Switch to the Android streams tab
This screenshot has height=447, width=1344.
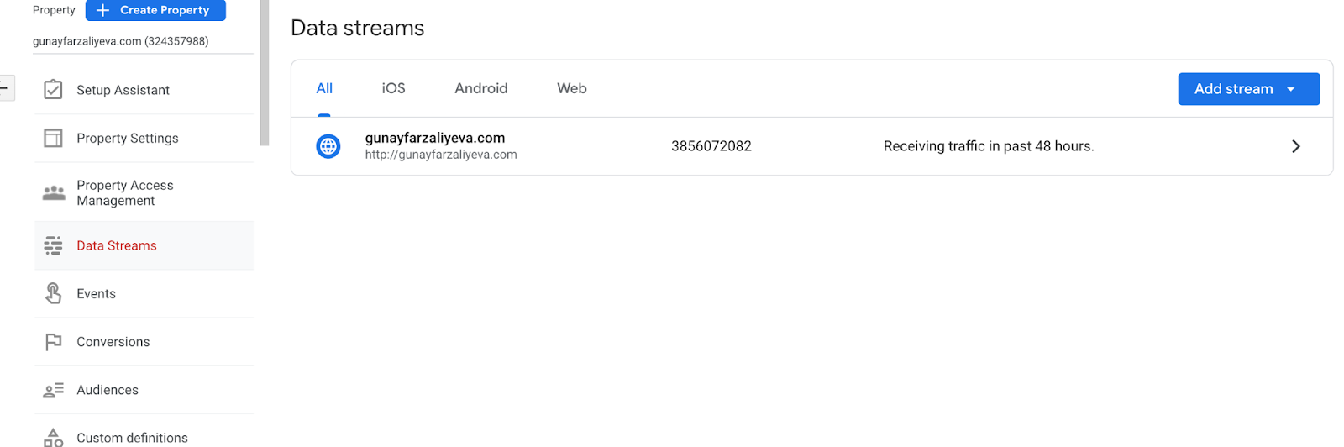click(x=481, y=88)
